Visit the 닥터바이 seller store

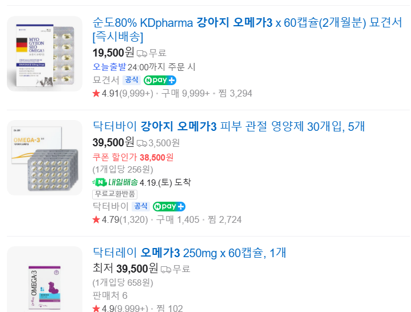point(110,206)
